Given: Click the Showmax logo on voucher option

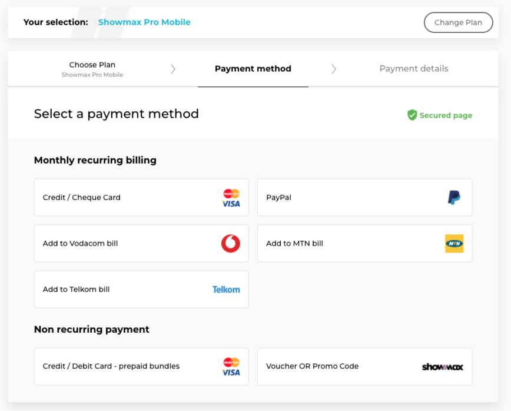Looking at the screenshot, I should point(443,367).
